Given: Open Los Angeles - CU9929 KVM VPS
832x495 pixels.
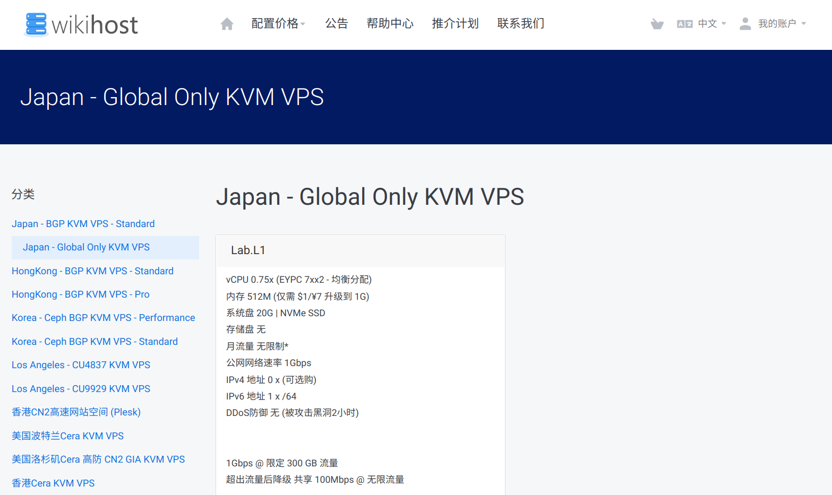Looking at the screenshot, I should click(81, 389).
